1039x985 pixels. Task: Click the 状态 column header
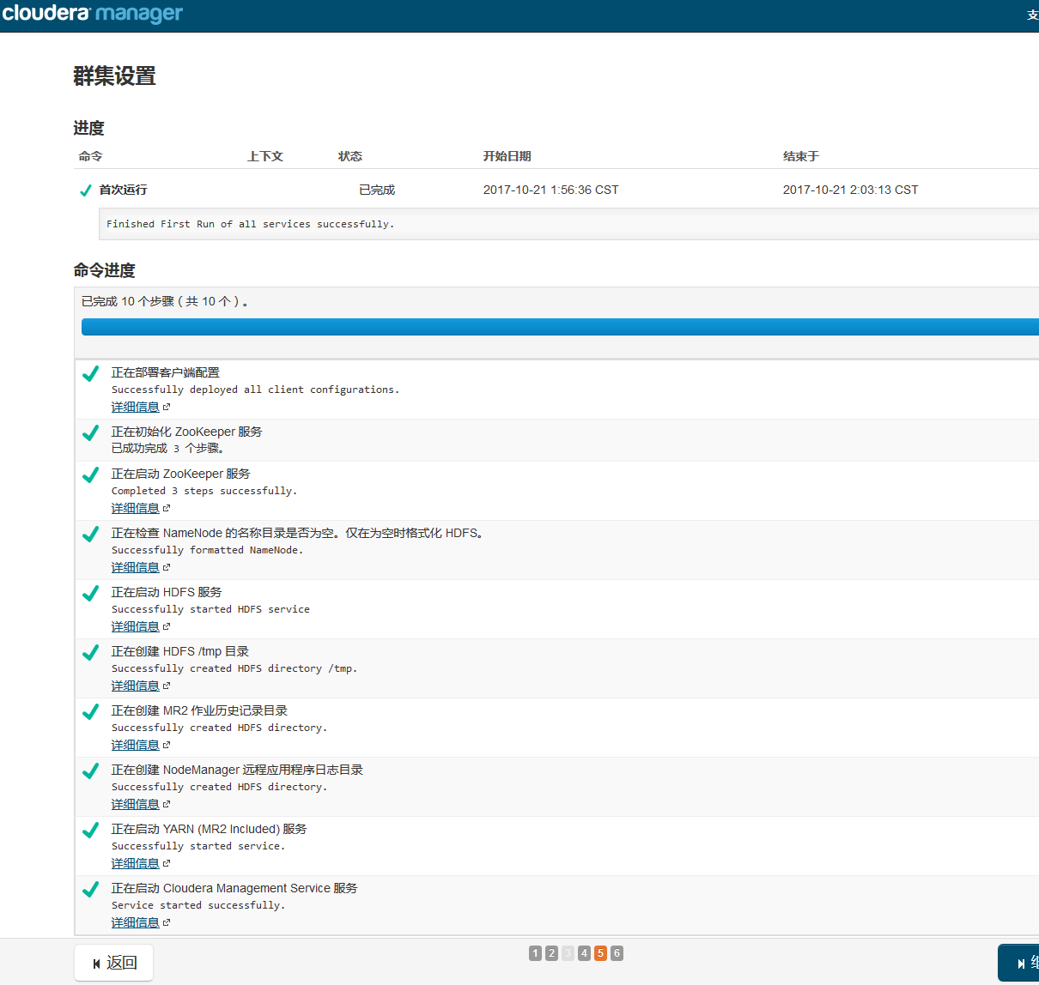(350, 156)
